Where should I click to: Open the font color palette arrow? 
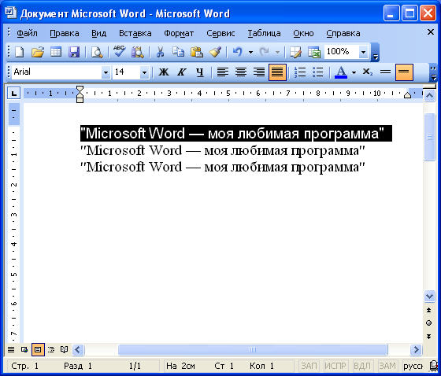pyautogui.click(x=354, y=72)
